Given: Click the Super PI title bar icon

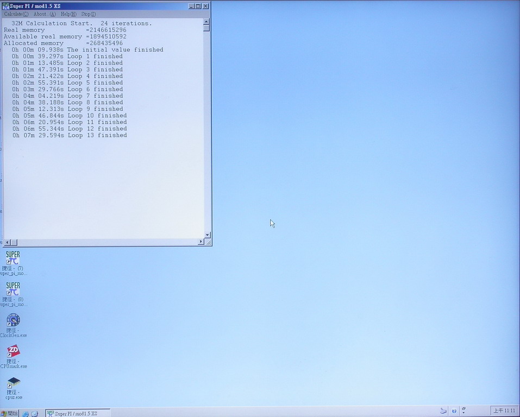Looking at the screenshot, I should point(5,6).
